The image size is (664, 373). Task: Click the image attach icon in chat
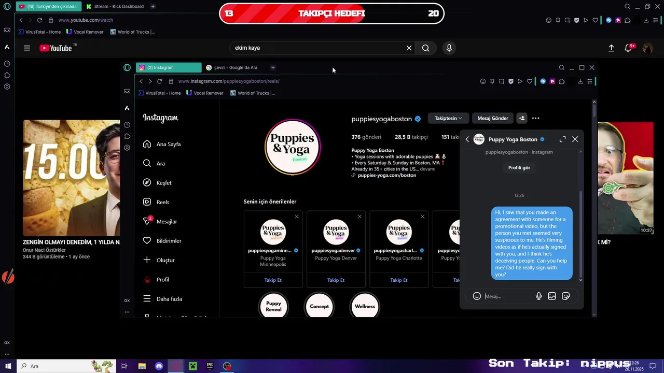[552, 296]
